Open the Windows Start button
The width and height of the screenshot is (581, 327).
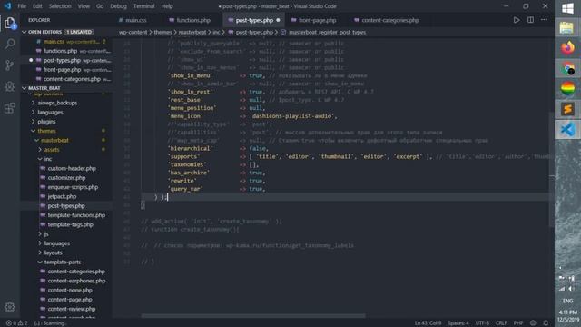(567, 8)
